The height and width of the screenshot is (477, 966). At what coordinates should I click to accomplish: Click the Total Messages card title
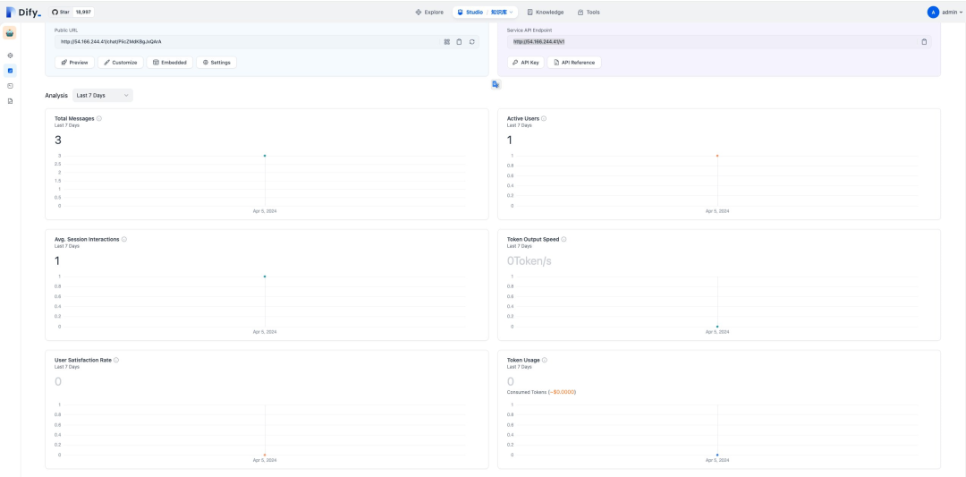coord(74,118)
